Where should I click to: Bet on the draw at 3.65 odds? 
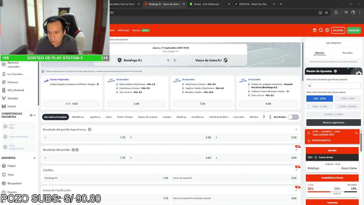click(x=171, y=158)
